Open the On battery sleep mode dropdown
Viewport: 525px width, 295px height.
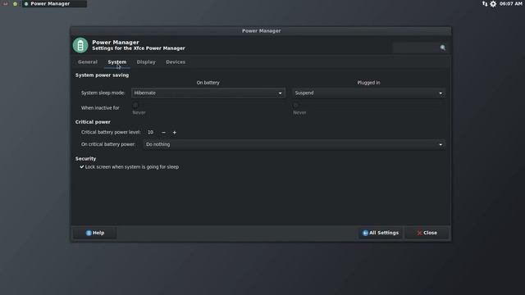coord(208,93)
